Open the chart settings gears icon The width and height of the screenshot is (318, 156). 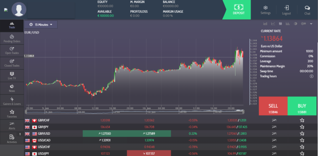point(304,24)
